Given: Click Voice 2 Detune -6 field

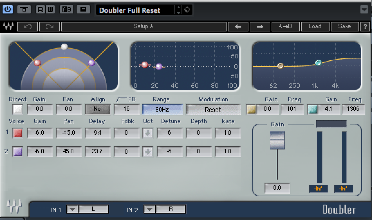Looking at the screenshot, I should [x=170, y=151].
